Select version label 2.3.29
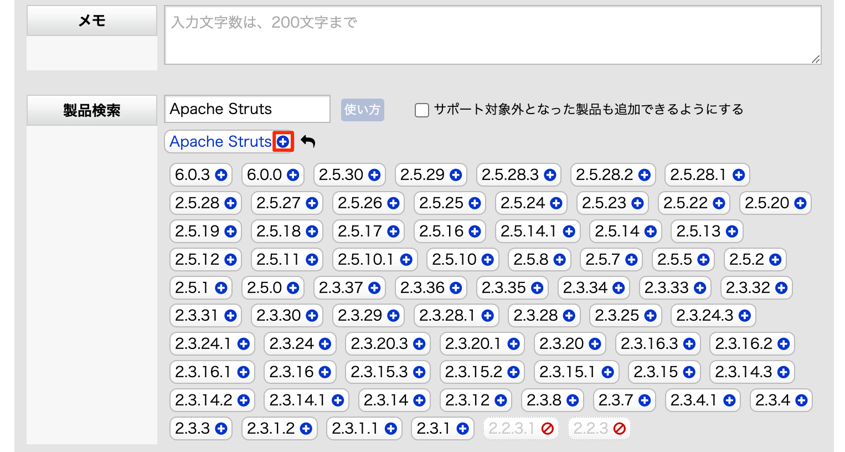The height and width of the screenshot is (452, 845). (x=360, y=316)
